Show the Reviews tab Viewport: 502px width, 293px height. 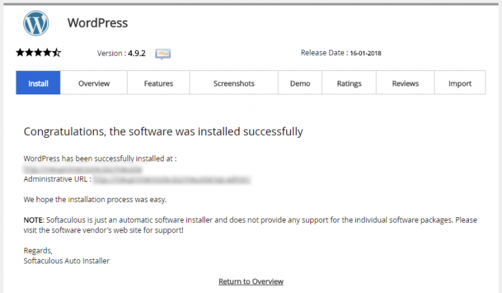pyautogui.click(x=405, y=83)
